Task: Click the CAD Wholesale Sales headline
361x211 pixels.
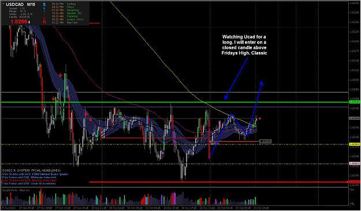Action: [x=29, y=177]
